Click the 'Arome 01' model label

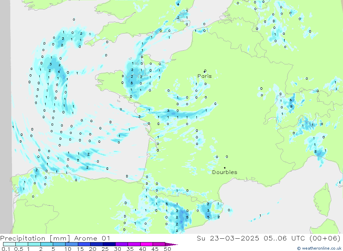[x=92, y=238]
